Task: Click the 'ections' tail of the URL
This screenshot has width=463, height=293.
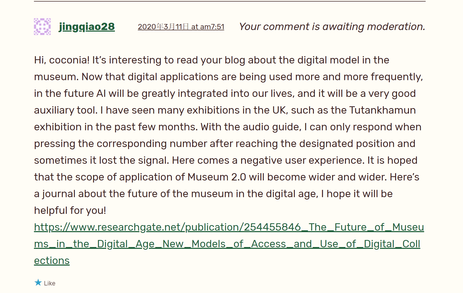Action: point(52,261)
